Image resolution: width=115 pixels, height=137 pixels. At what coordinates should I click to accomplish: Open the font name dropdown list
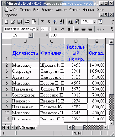pyautogui.click(x=38, y=29)
